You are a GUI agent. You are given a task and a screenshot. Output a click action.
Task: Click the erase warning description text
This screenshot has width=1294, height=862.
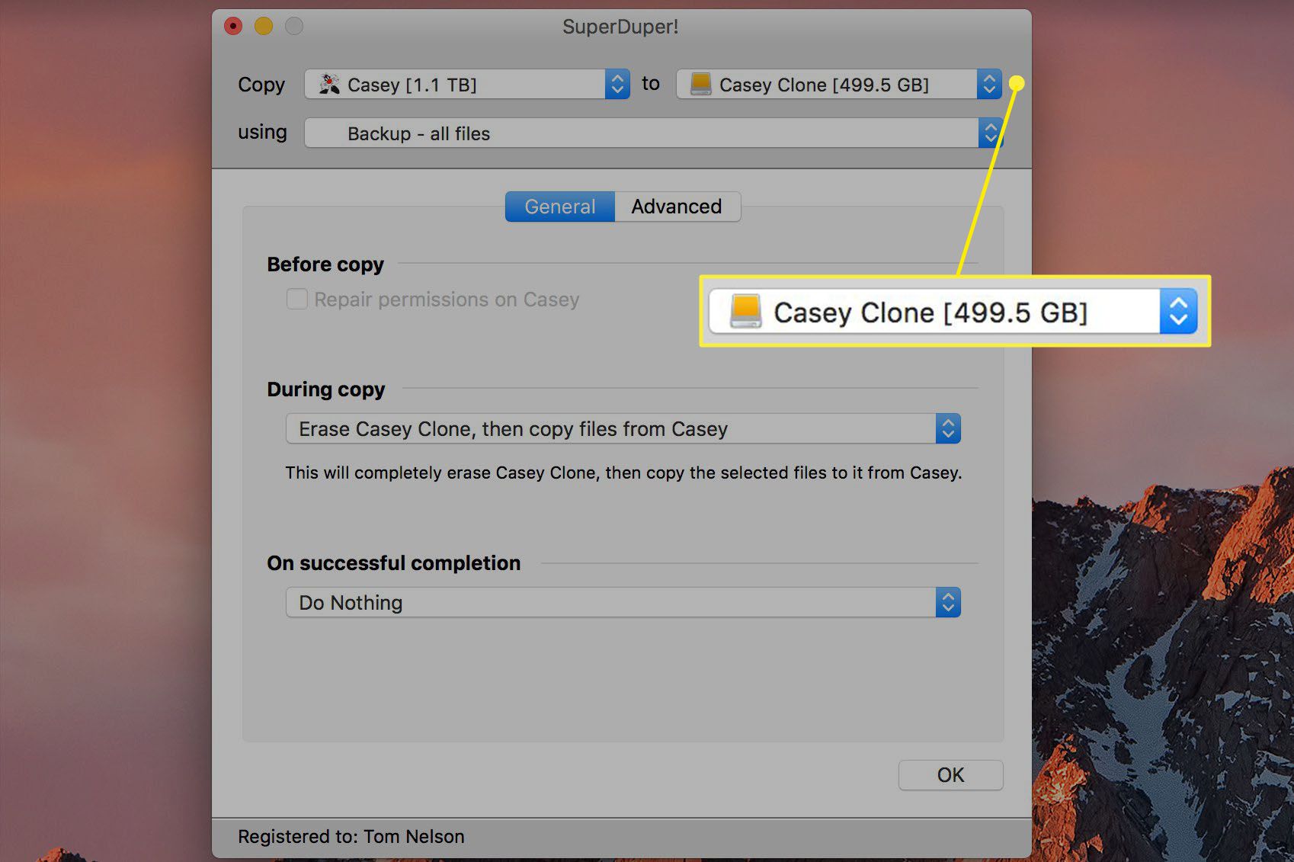pyautogui.click(x=623, y=473)
